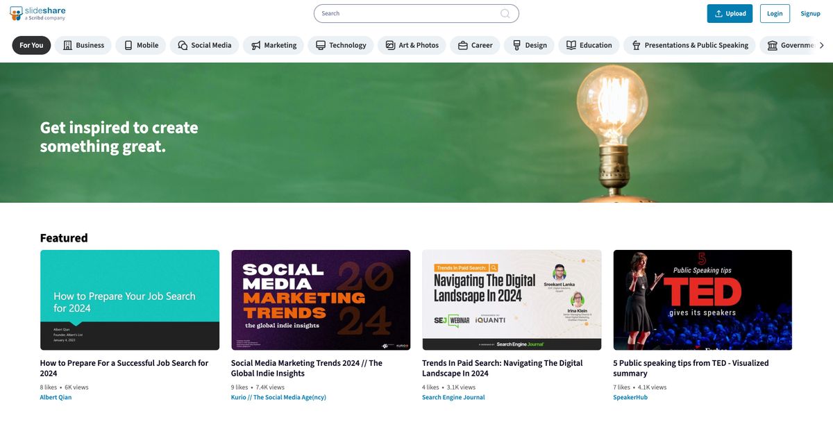This screenshot has height=427, width=833.
Task: Click the Login button
Action: 775,13
